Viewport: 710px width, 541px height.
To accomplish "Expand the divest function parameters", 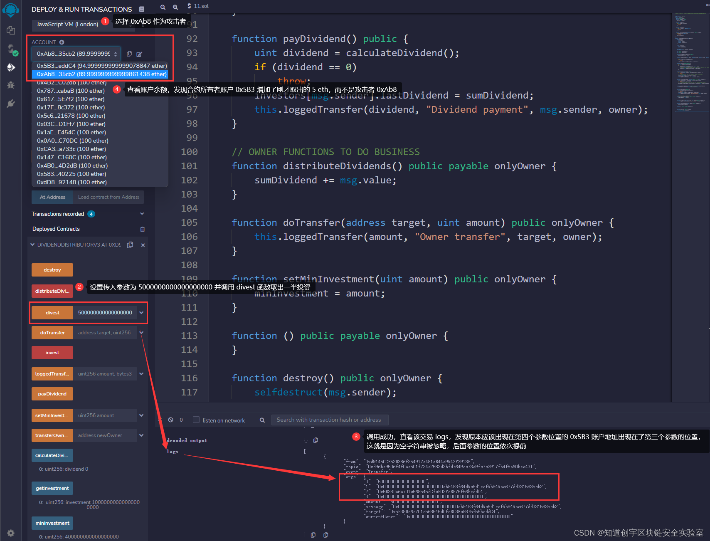I will (141, 313).
